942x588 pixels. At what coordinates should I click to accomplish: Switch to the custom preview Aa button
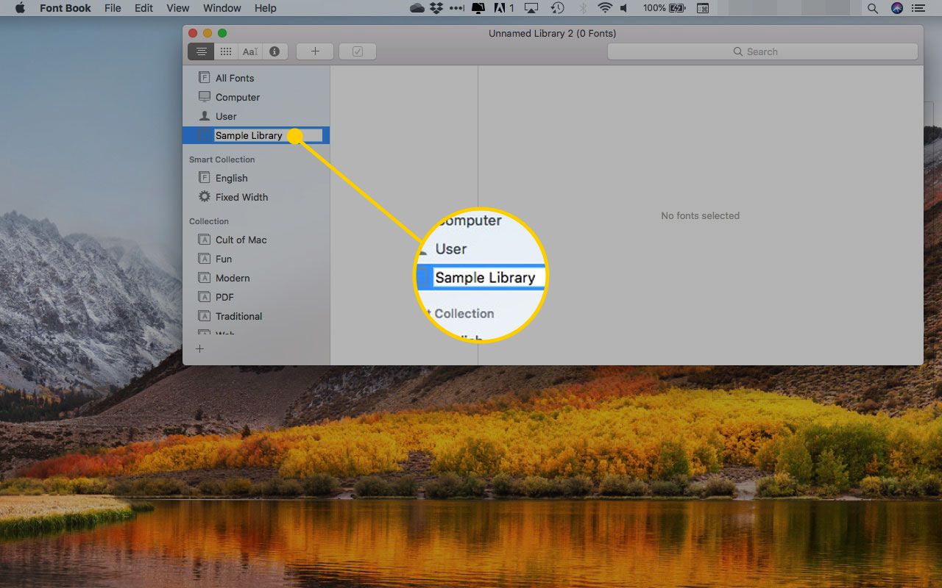250,51
